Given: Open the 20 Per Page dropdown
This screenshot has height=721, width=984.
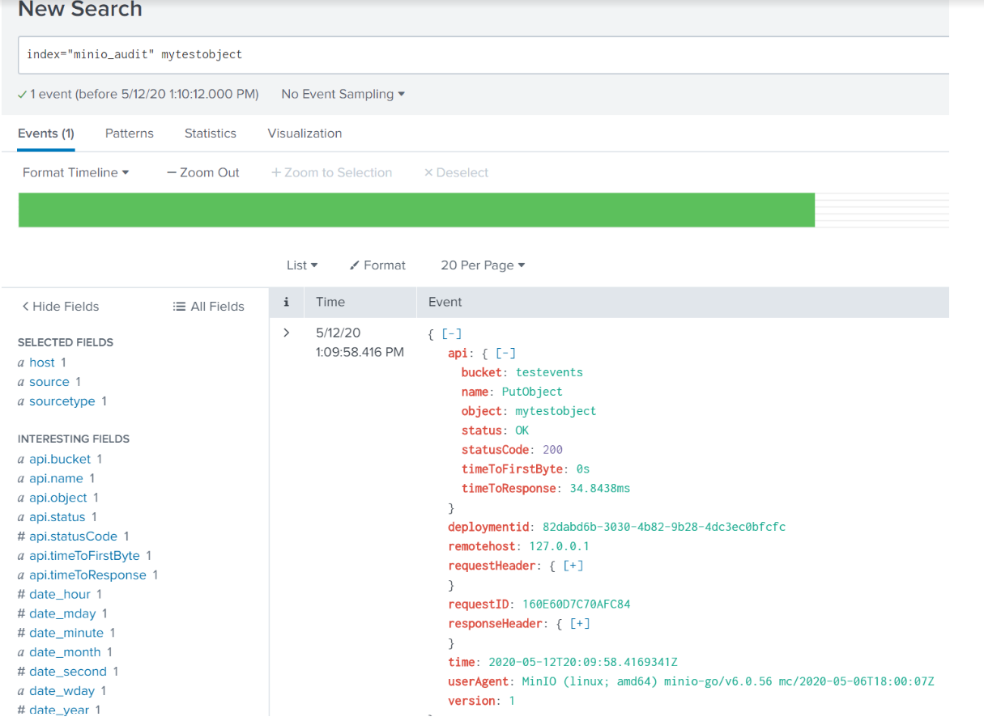Looking at the screenshot, I should (x=483, y=265).
